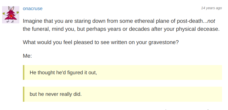Click the green bar beside the second quote
Image resolution: width=228 pixels, height=110 pixels.
point(23,94)
